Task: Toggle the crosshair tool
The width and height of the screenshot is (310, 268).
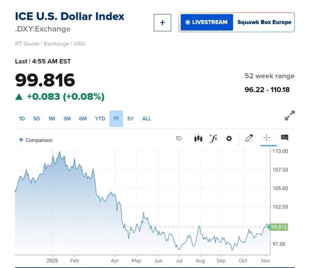Action: 267,138
